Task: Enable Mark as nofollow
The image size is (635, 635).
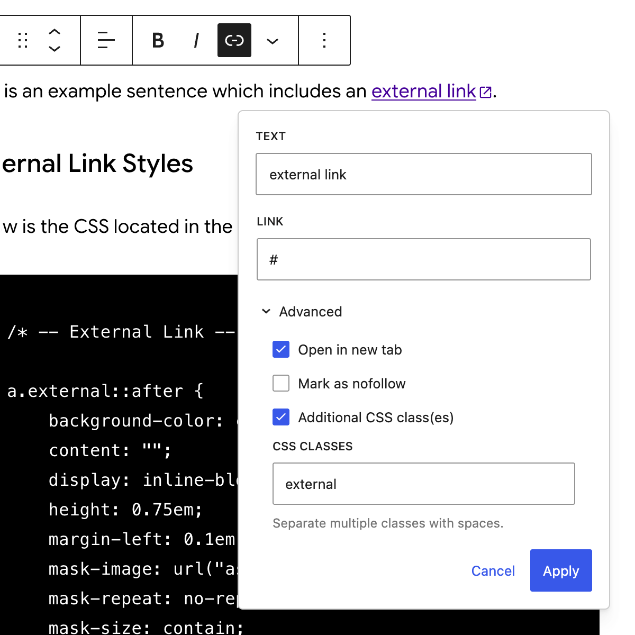Action: point(281,383)
